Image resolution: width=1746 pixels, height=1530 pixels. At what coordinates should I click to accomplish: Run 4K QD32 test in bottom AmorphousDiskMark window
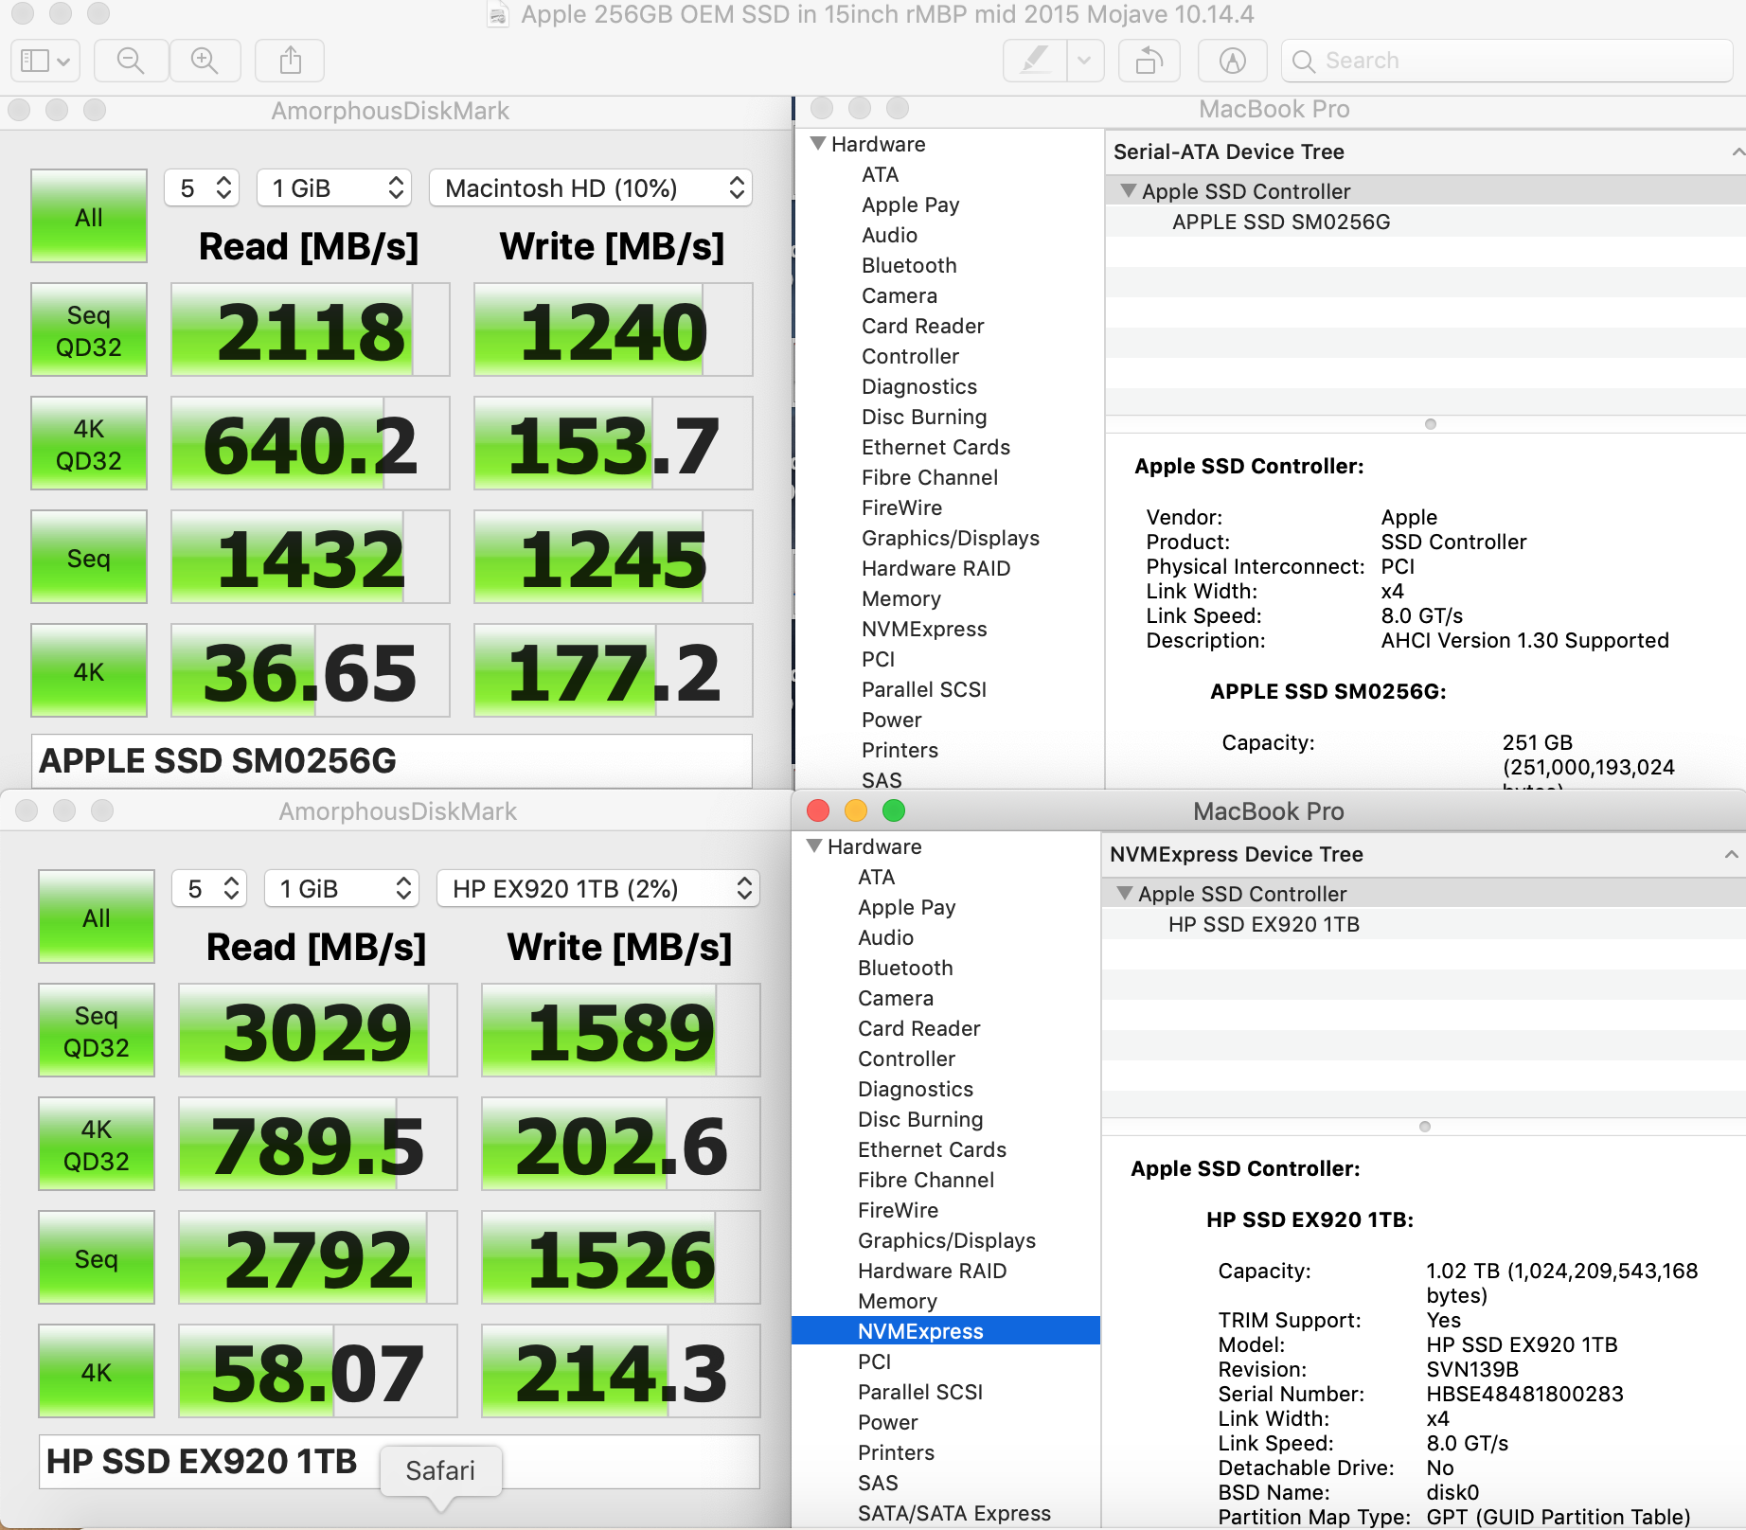tap(97, 1144)
